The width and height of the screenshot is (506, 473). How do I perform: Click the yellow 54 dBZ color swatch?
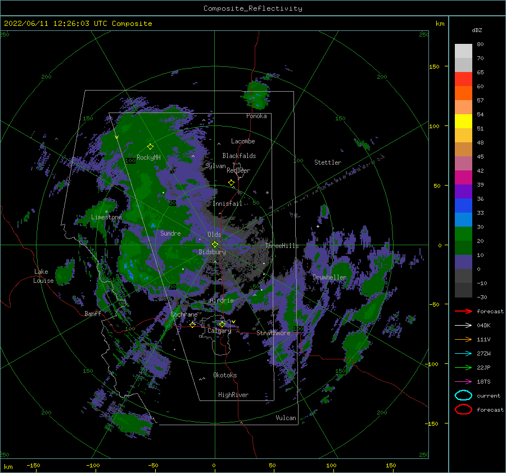point(463,121)
